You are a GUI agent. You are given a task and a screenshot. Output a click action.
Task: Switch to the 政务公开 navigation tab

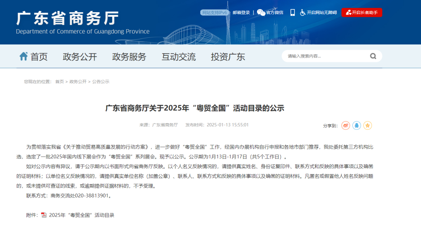click(x=80, y=56)
